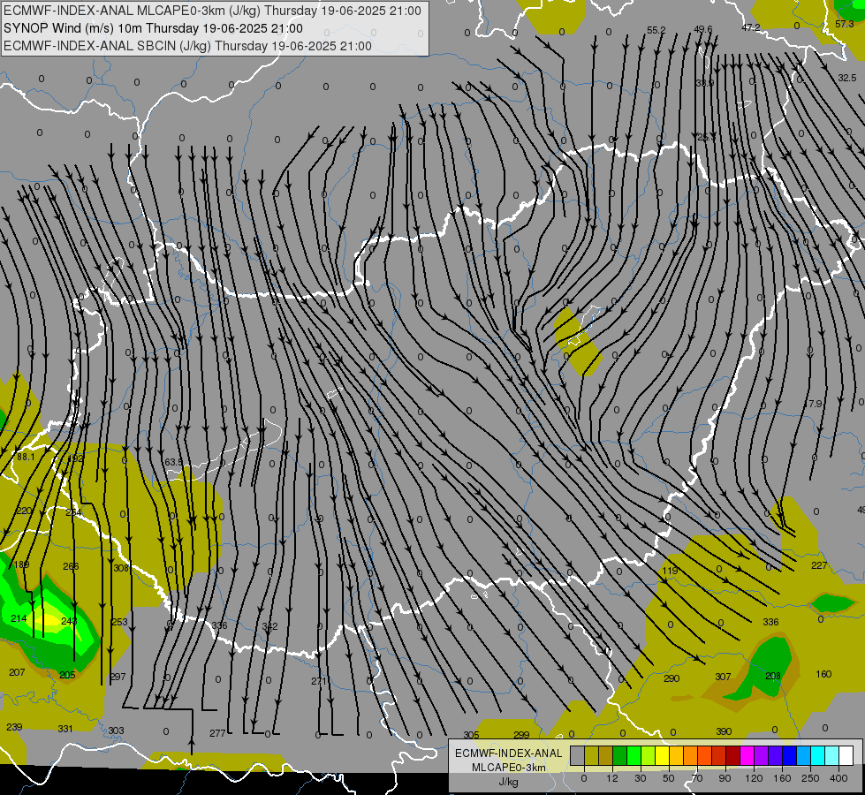
Task: Select legend tick label 30
Action: pyautogui.click(x=641, y=778)
